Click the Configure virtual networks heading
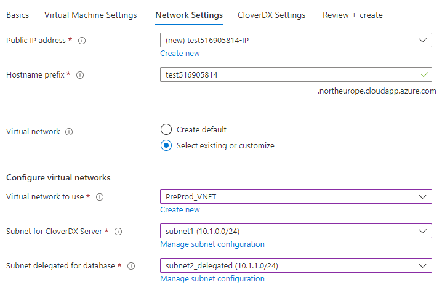The height and width of the screenshot is (306, 442). (58, 178)
